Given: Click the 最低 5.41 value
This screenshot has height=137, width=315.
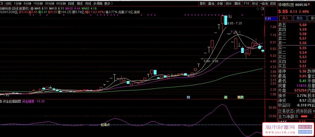Looking at the screenshot, I should 303,81.
